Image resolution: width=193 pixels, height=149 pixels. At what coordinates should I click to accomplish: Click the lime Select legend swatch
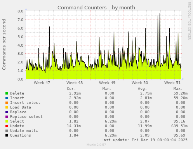(x=7, y=121)
